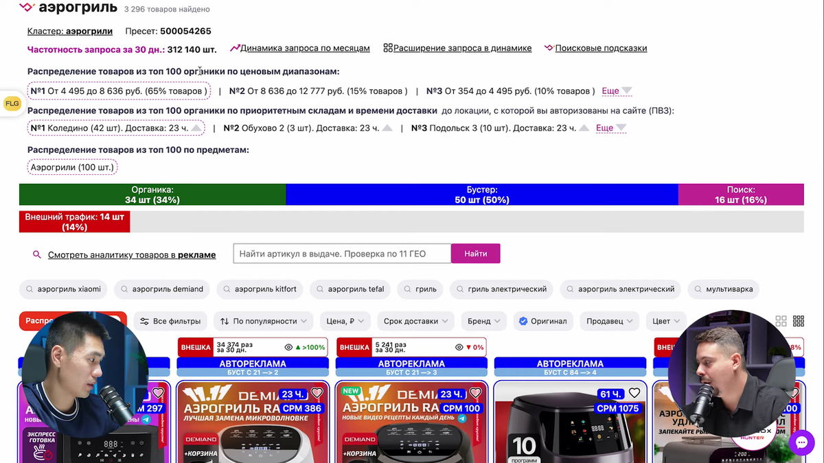The image size is (824, 463).
Task: Select price range №2 От 8 636 до 12 777
Action: (x=318, y=91)
